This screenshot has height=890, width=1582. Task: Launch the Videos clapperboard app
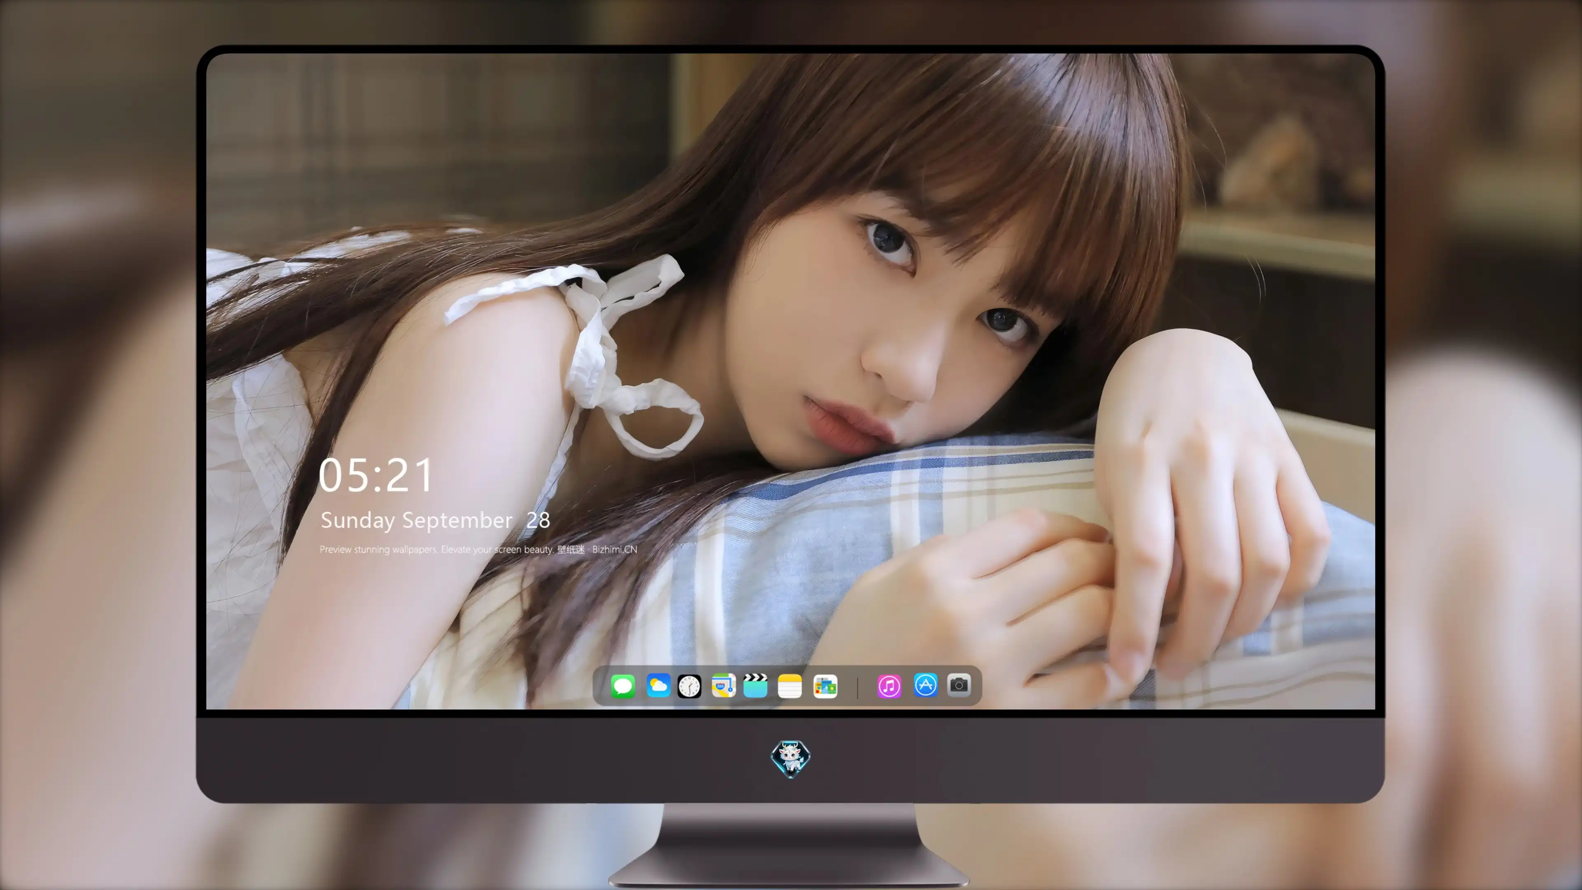[756, 686]
